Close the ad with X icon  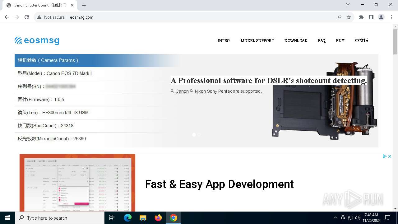[390, 156]
